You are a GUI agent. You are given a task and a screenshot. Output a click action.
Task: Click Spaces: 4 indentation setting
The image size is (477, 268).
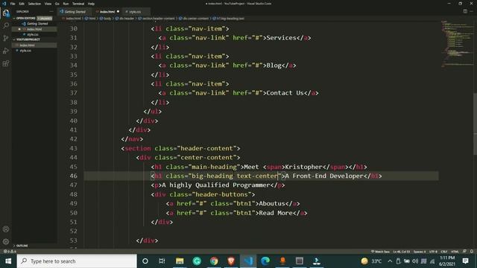(420, 252)
